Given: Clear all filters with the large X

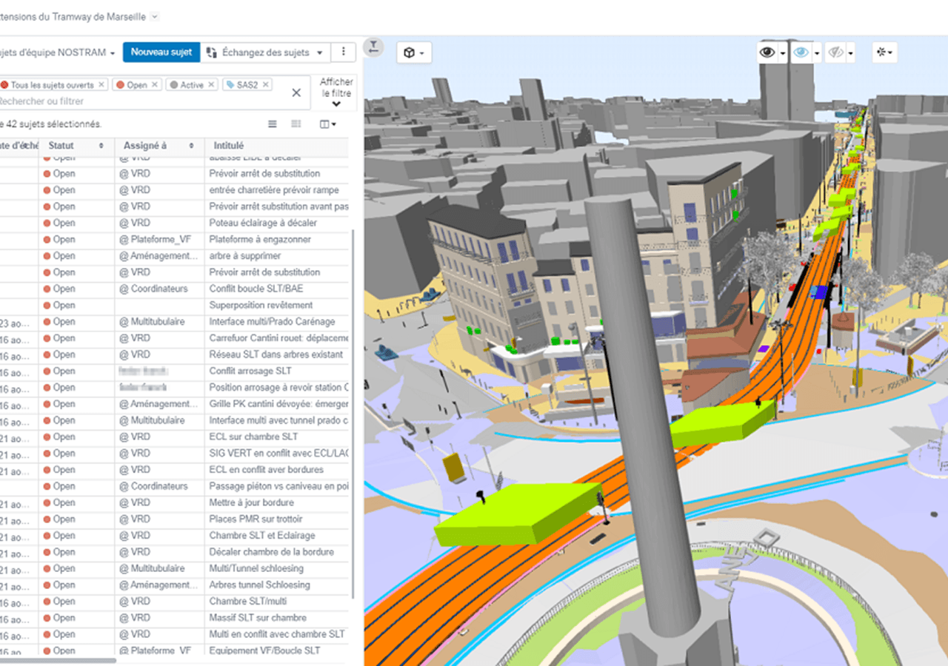Looking at the screenshot, I should (296, 92).
